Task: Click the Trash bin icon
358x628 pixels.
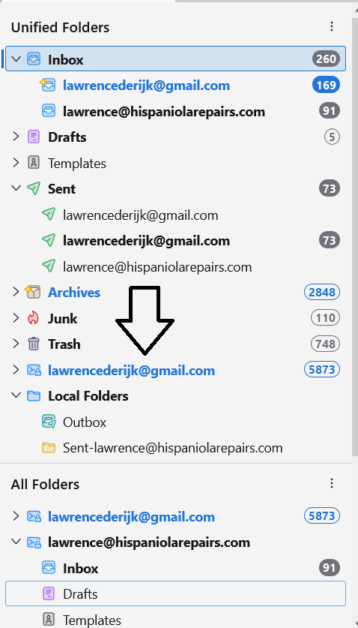Action: (x=33, y=344)
